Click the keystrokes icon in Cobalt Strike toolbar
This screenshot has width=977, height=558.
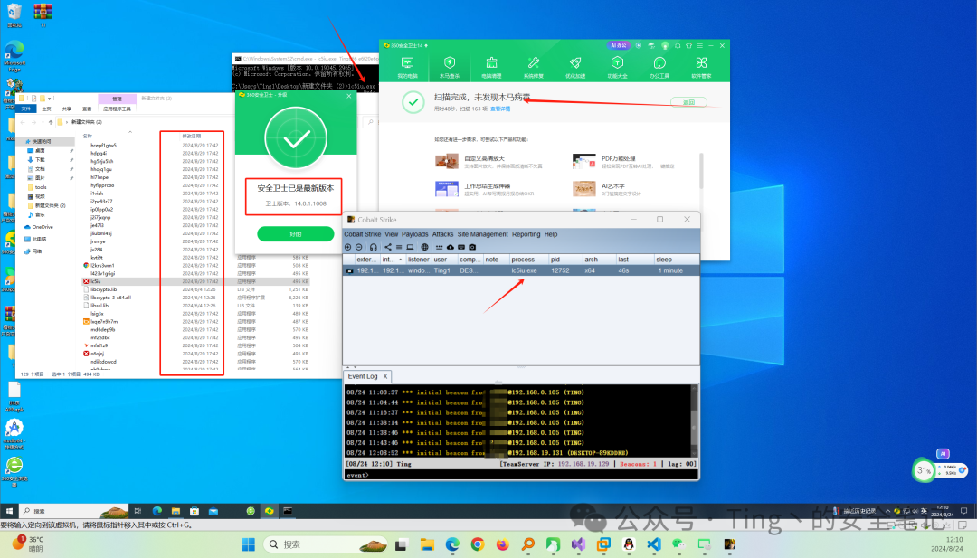point(461,247)
